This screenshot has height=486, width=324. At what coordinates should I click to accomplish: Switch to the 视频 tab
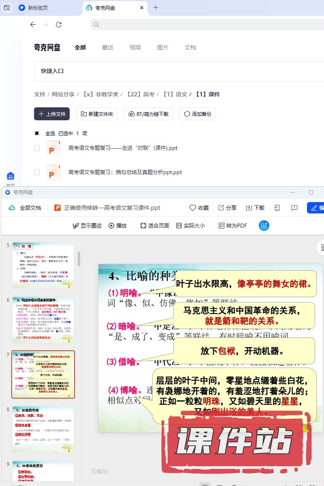point(135,47)
